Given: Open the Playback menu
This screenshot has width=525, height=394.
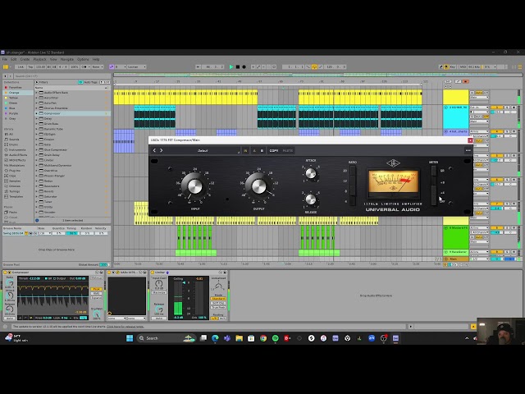Looking at the screenshot, I should click(40, 59).
